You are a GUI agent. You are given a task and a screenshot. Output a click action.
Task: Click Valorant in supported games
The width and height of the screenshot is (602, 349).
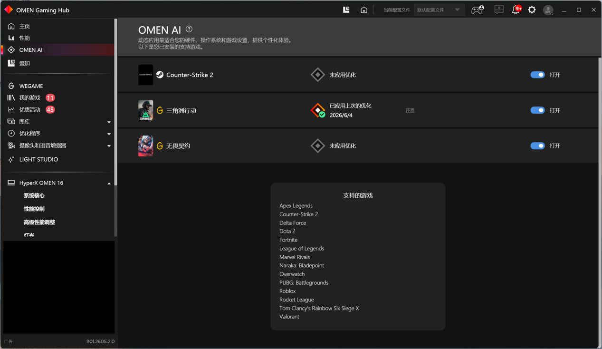(x=289, y=317)
